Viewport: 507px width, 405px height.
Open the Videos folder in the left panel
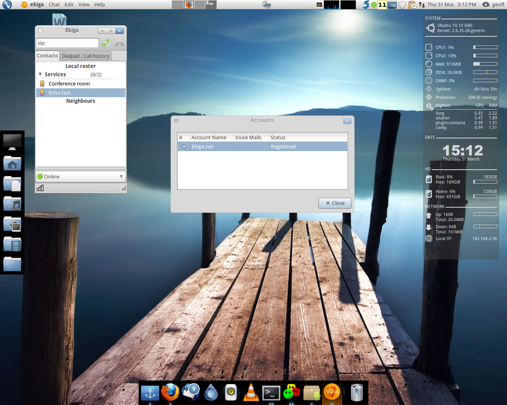point(12,244)
